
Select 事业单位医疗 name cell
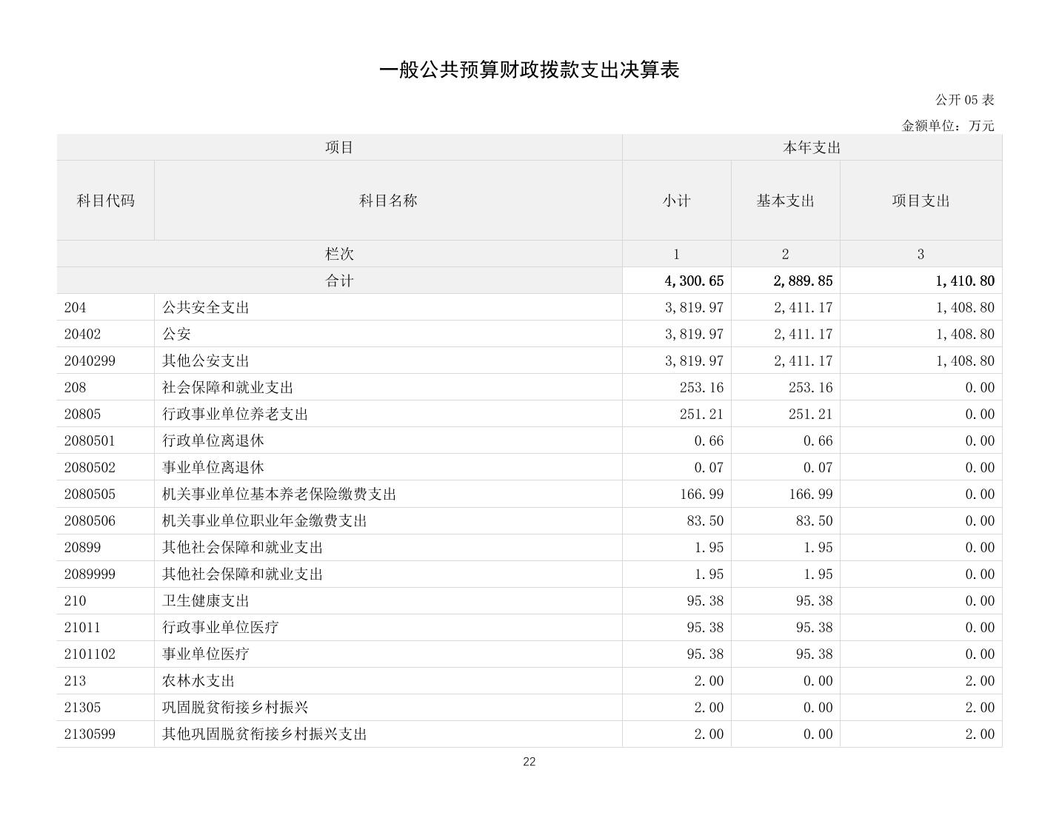(388, 654)
